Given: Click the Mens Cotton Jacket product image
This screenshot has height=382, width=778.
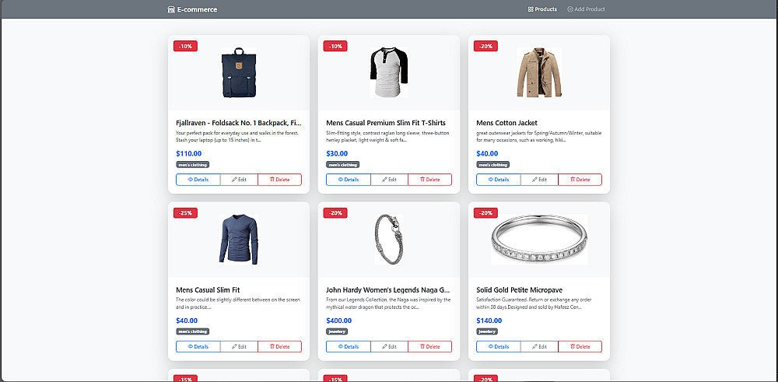Looking at the screenshot, I should (x=539, y=72).
